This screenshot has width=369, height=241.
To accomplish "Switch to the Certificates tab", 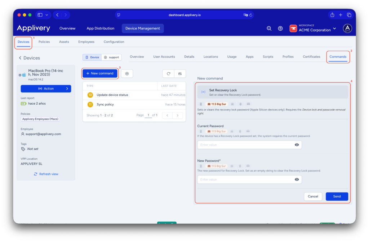I will coord(311,56).
